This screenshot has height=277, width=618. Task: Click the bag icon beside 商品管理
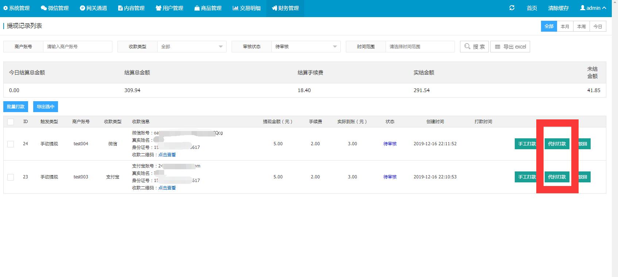pos(197,8)
